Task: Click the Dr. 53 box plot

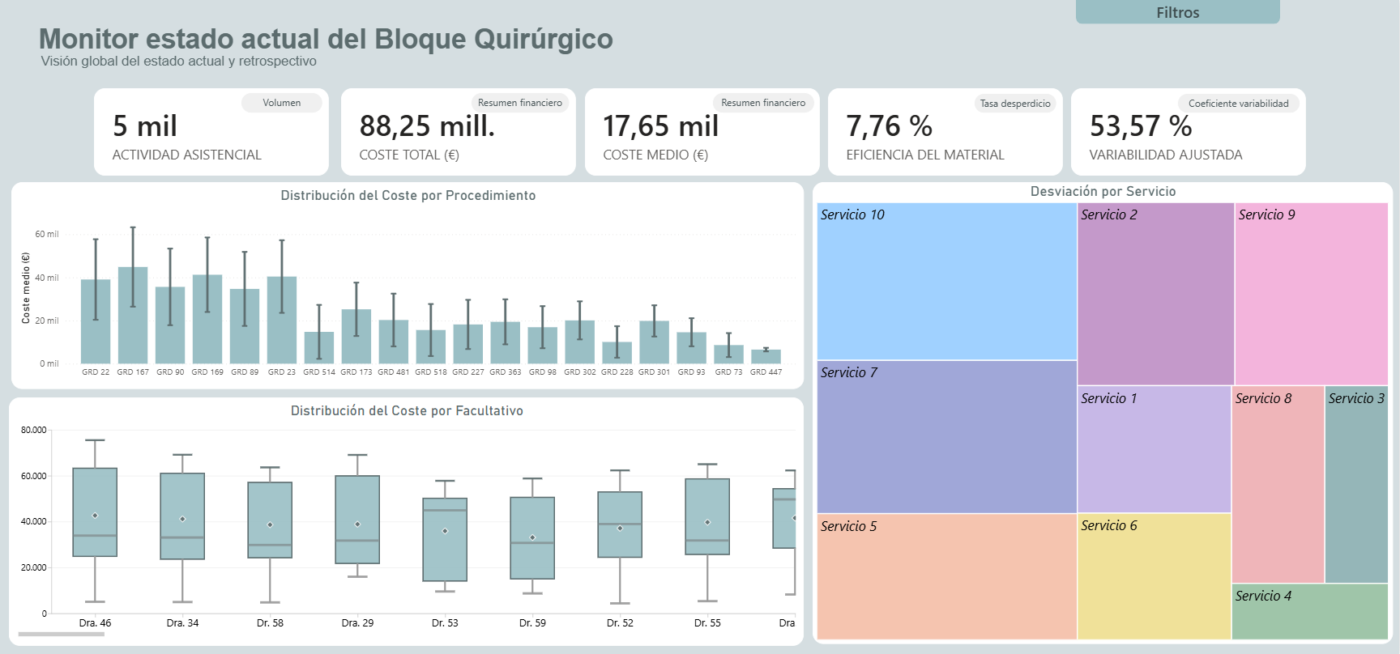Action: [x=445, y=539]
